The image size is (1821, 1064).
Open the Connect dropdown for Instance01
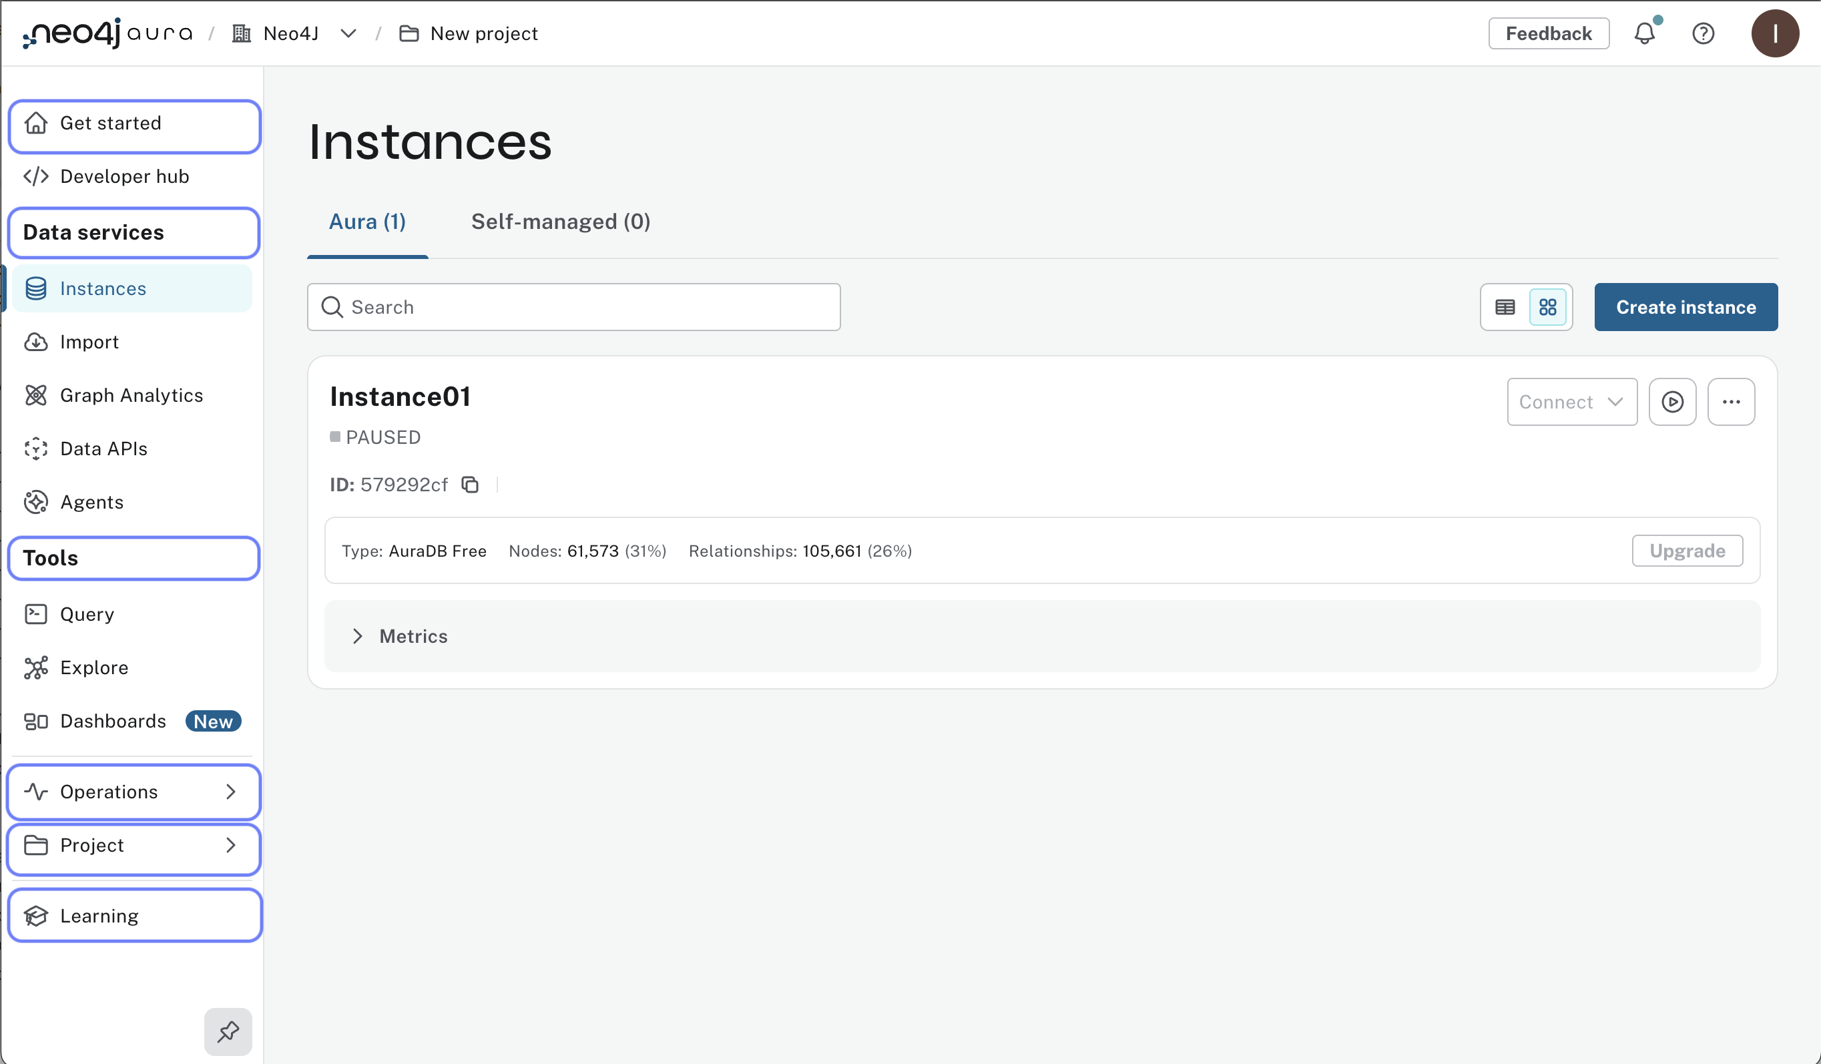1571,402
